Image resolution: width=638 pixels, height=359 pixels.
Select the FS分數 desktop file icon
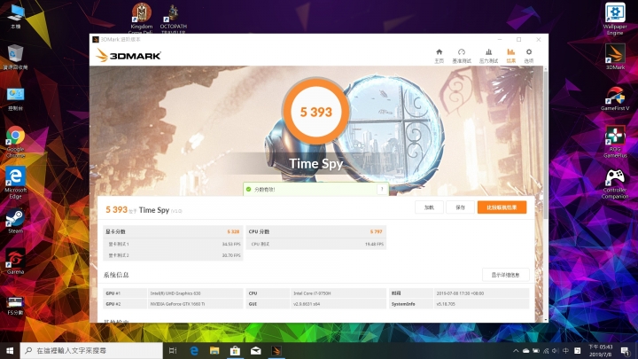(15, 306)
